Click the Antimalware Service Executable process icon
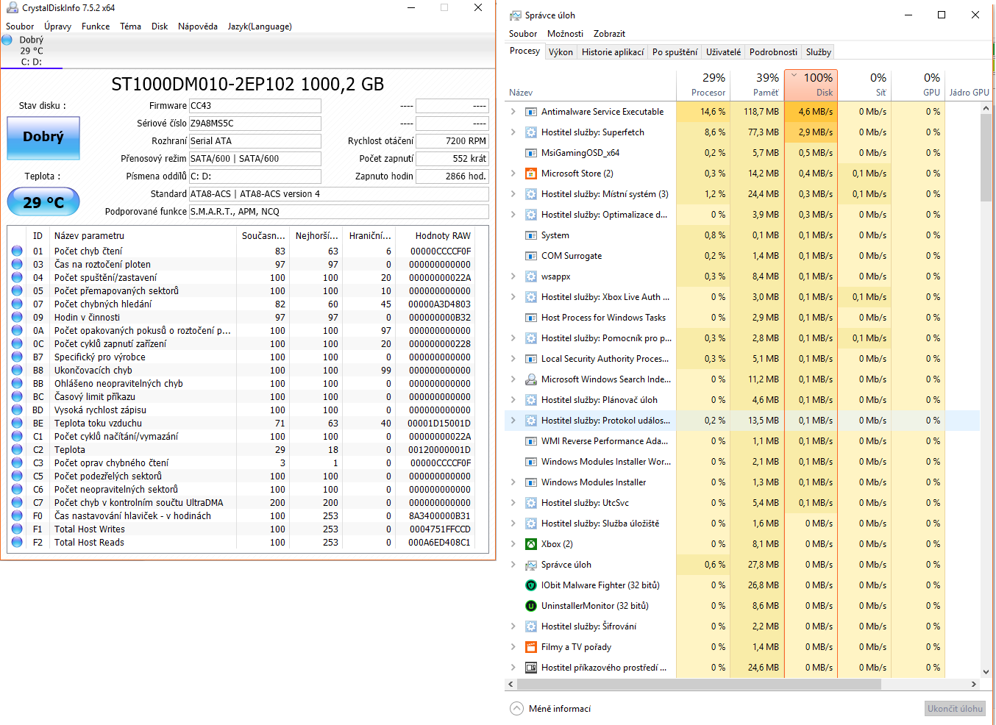 click(530, 112)
